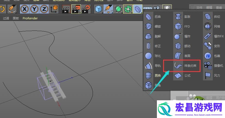Add the 表面 (Surface) deformer
The image size is (225, 118).
[183, 56]
